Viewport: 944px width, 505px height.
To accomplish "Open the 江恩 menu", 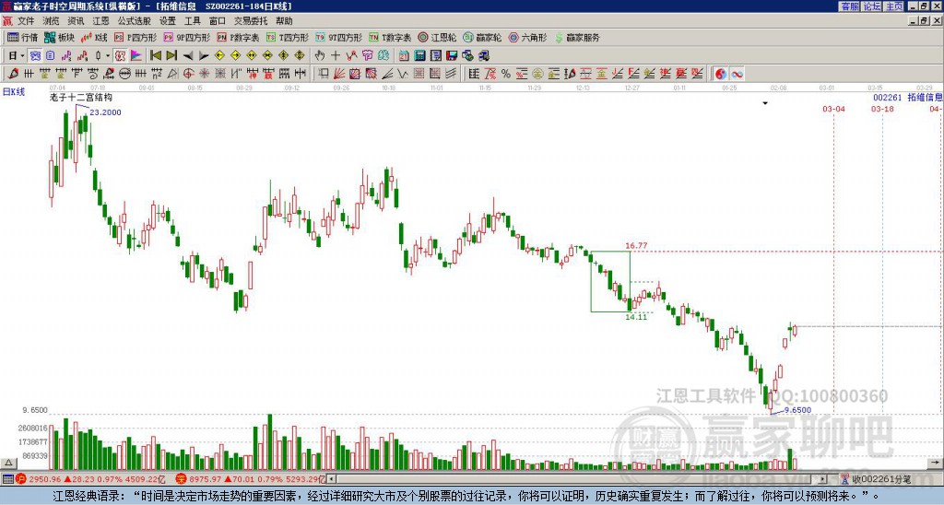I will [100, 21].
